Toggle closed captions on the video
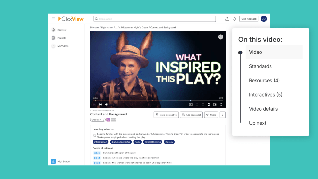Image resolution: width=318 pixels, height=179 pixels. click(203, 105)
